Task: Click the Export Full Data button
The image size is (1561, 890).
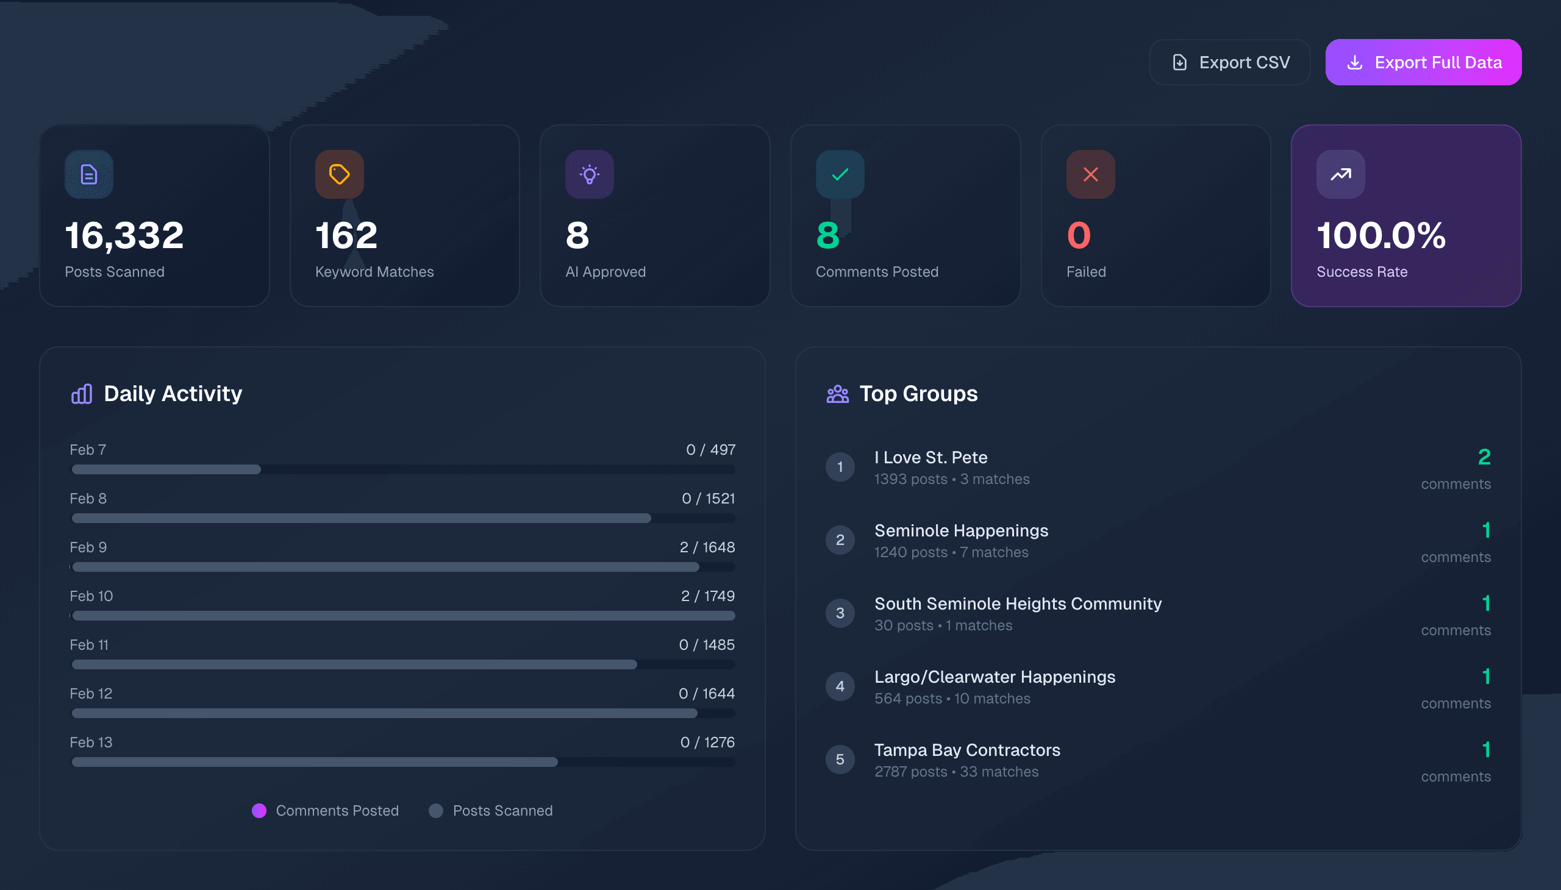Action: click(x=1423, y=61)
